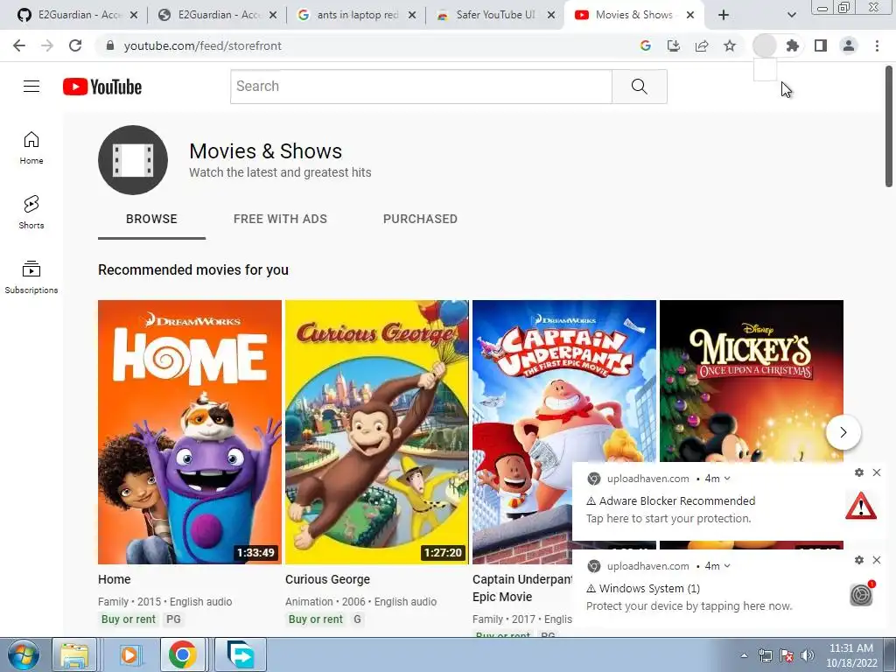Open settings gear on Adware Blocker notification
896x672 pixels.
859,472
